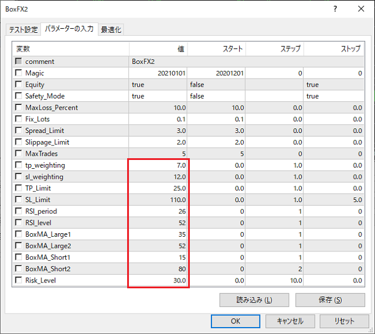Image resolution: width=375 pixels, height=334 pixels.
Task: Edit the BoxMA_Large1 value 35
Action: click(x=158, y=234)
